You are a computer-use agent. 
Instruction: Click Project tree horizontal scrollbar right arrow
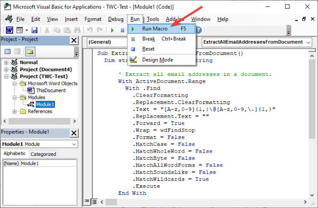click(75, 121)
